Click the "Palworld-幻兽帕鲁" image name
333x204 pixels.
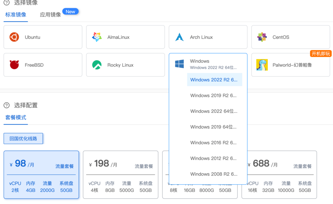(x=292, y=65)
